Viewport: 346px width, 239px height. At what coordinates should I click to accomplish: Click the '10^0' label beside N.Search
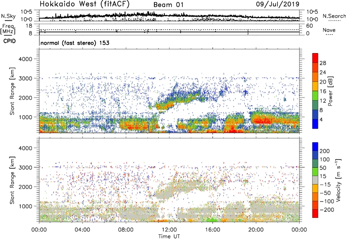pyautogui.click(x=312, y=19)
